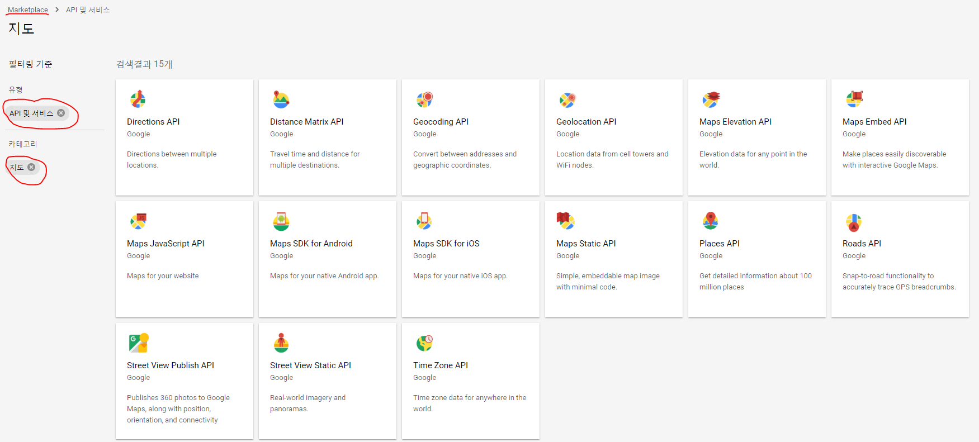Click the Maps Elevation API icon
The height and width of the screenshot is (442, 979).
click(711, 99)
